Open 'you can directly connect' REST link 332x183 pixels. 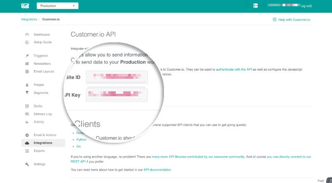pyautogui.click(x=289, y=157)
